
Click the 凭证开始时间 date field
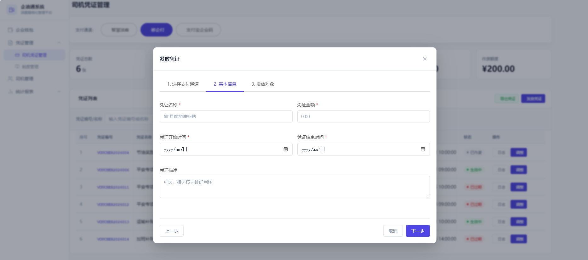(226, 149)
